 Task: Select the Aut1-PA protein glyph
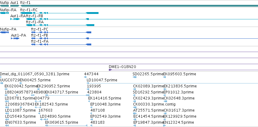[x=15, y=38]
